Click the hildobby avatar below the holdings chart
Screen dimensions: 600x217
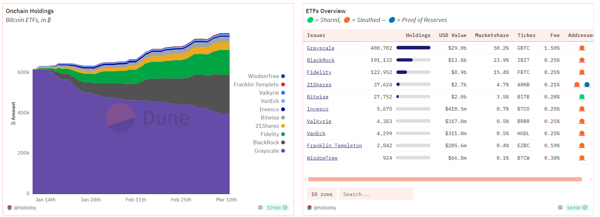point(10,208)
